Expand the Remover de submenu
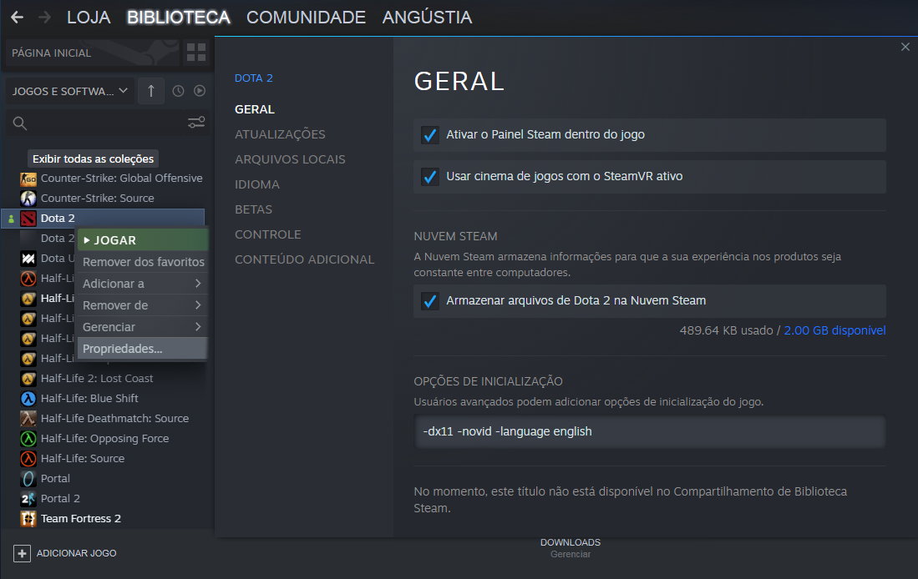 pos(142,305)
